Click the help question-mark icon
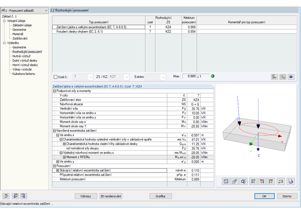Screen dimensions: 301x214 pos(6,196)
